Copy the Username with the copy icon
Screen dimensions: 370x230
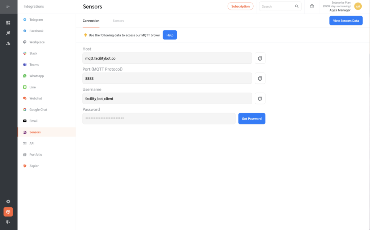coord(260,98)
